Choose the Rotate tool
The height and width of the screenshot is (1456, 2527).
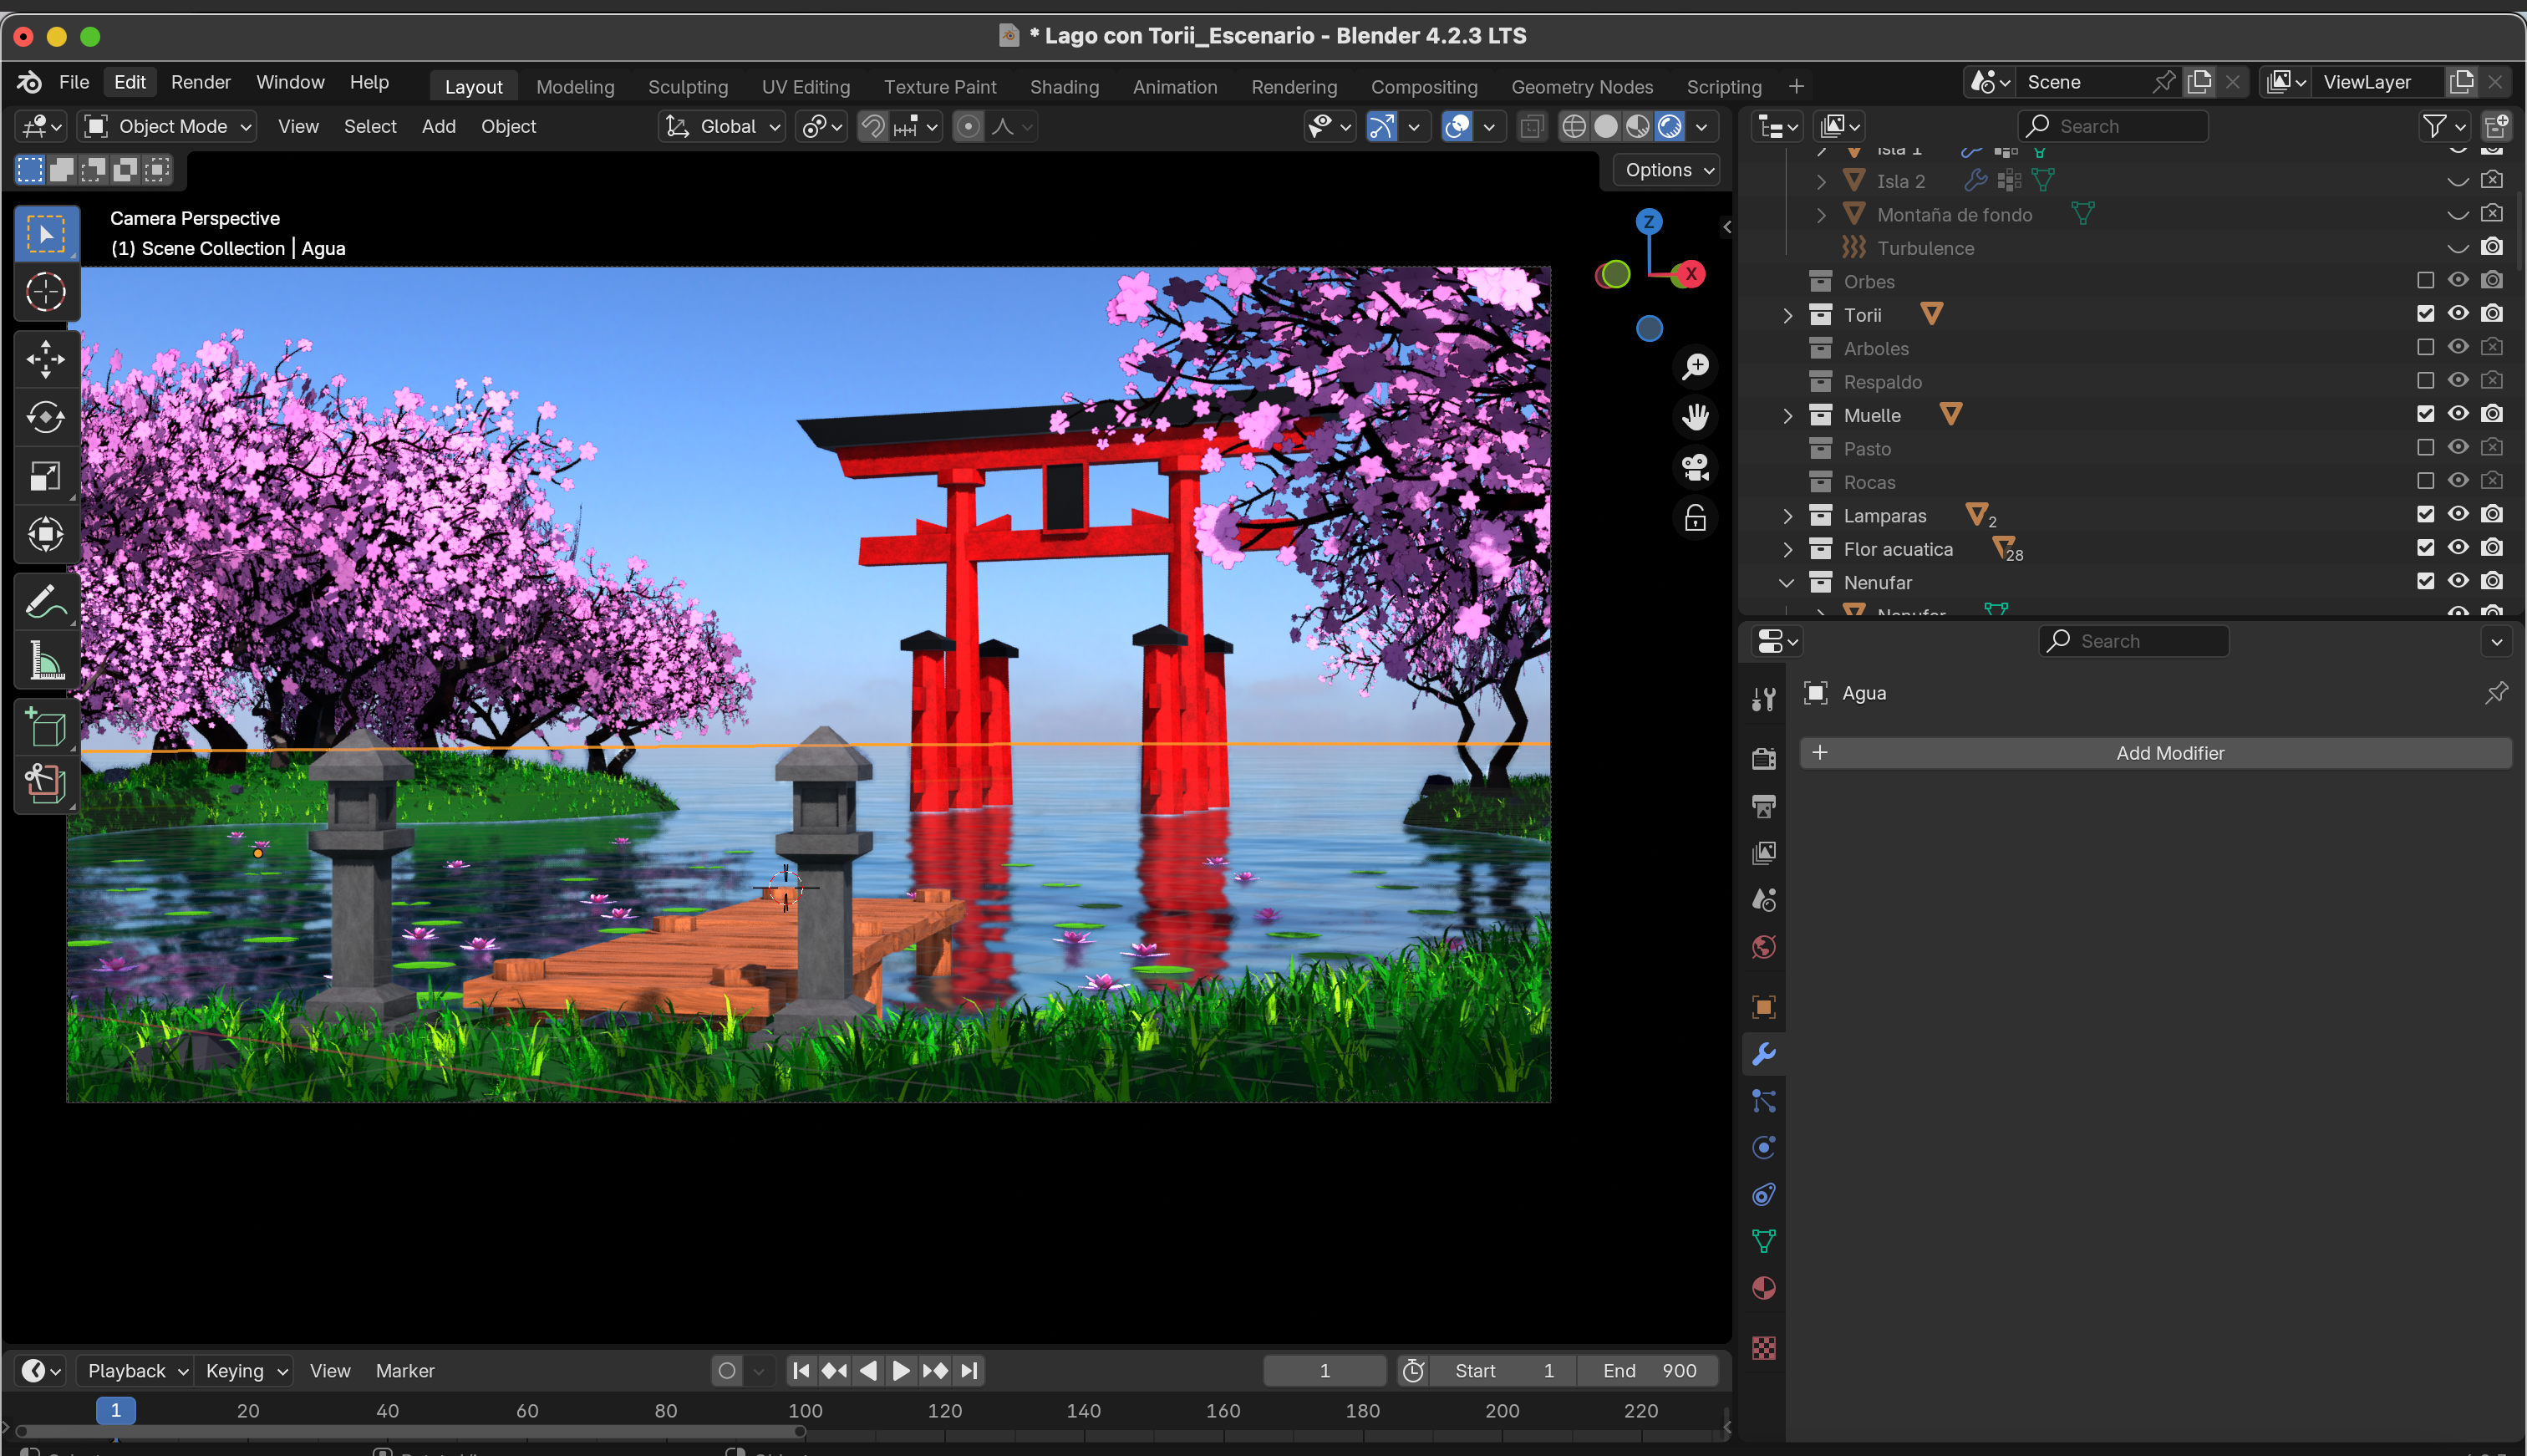46,416
